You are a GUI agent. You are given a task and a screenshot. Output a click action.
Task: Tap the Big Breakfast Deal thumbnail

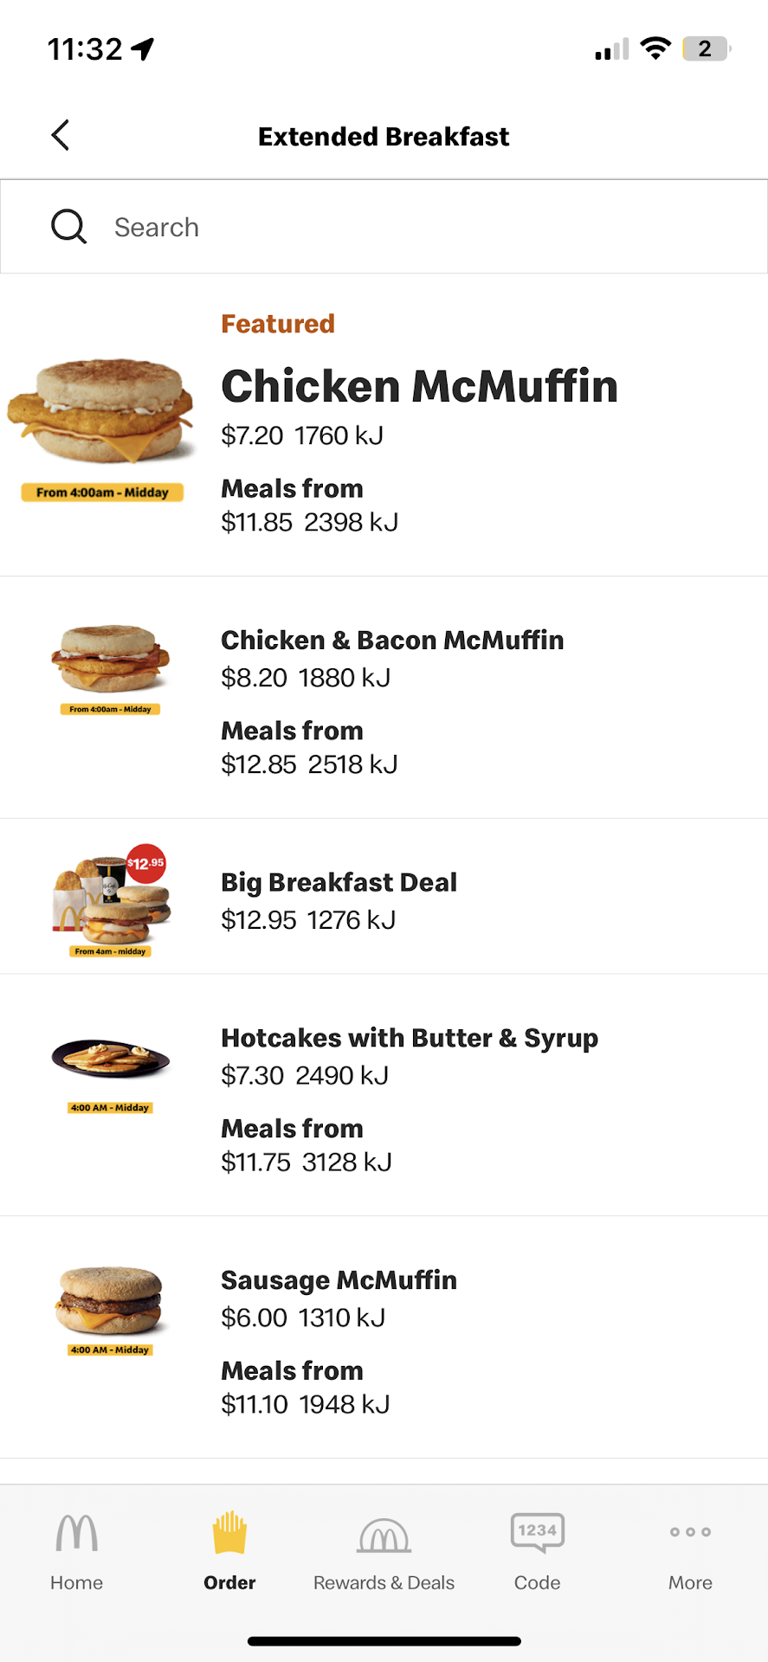111,896
